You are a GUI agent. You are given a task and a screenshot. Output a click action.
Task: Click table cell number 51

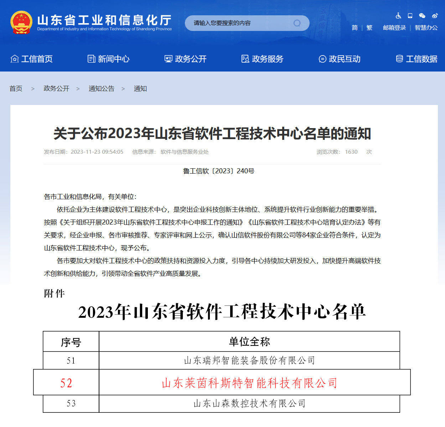pyautogui.click(x=71, y=360)
